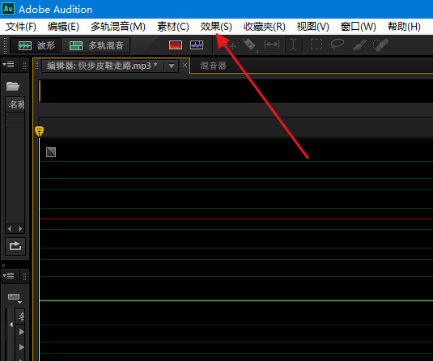
Task: Click the volume HUD square in waveform
Action: (x=51, y=152)
